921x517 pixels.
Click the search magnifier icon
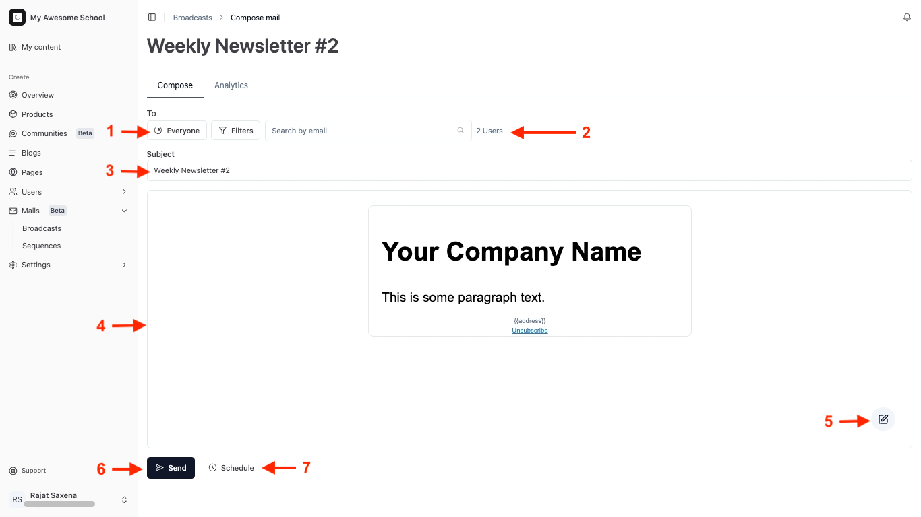tap(460, 131)
